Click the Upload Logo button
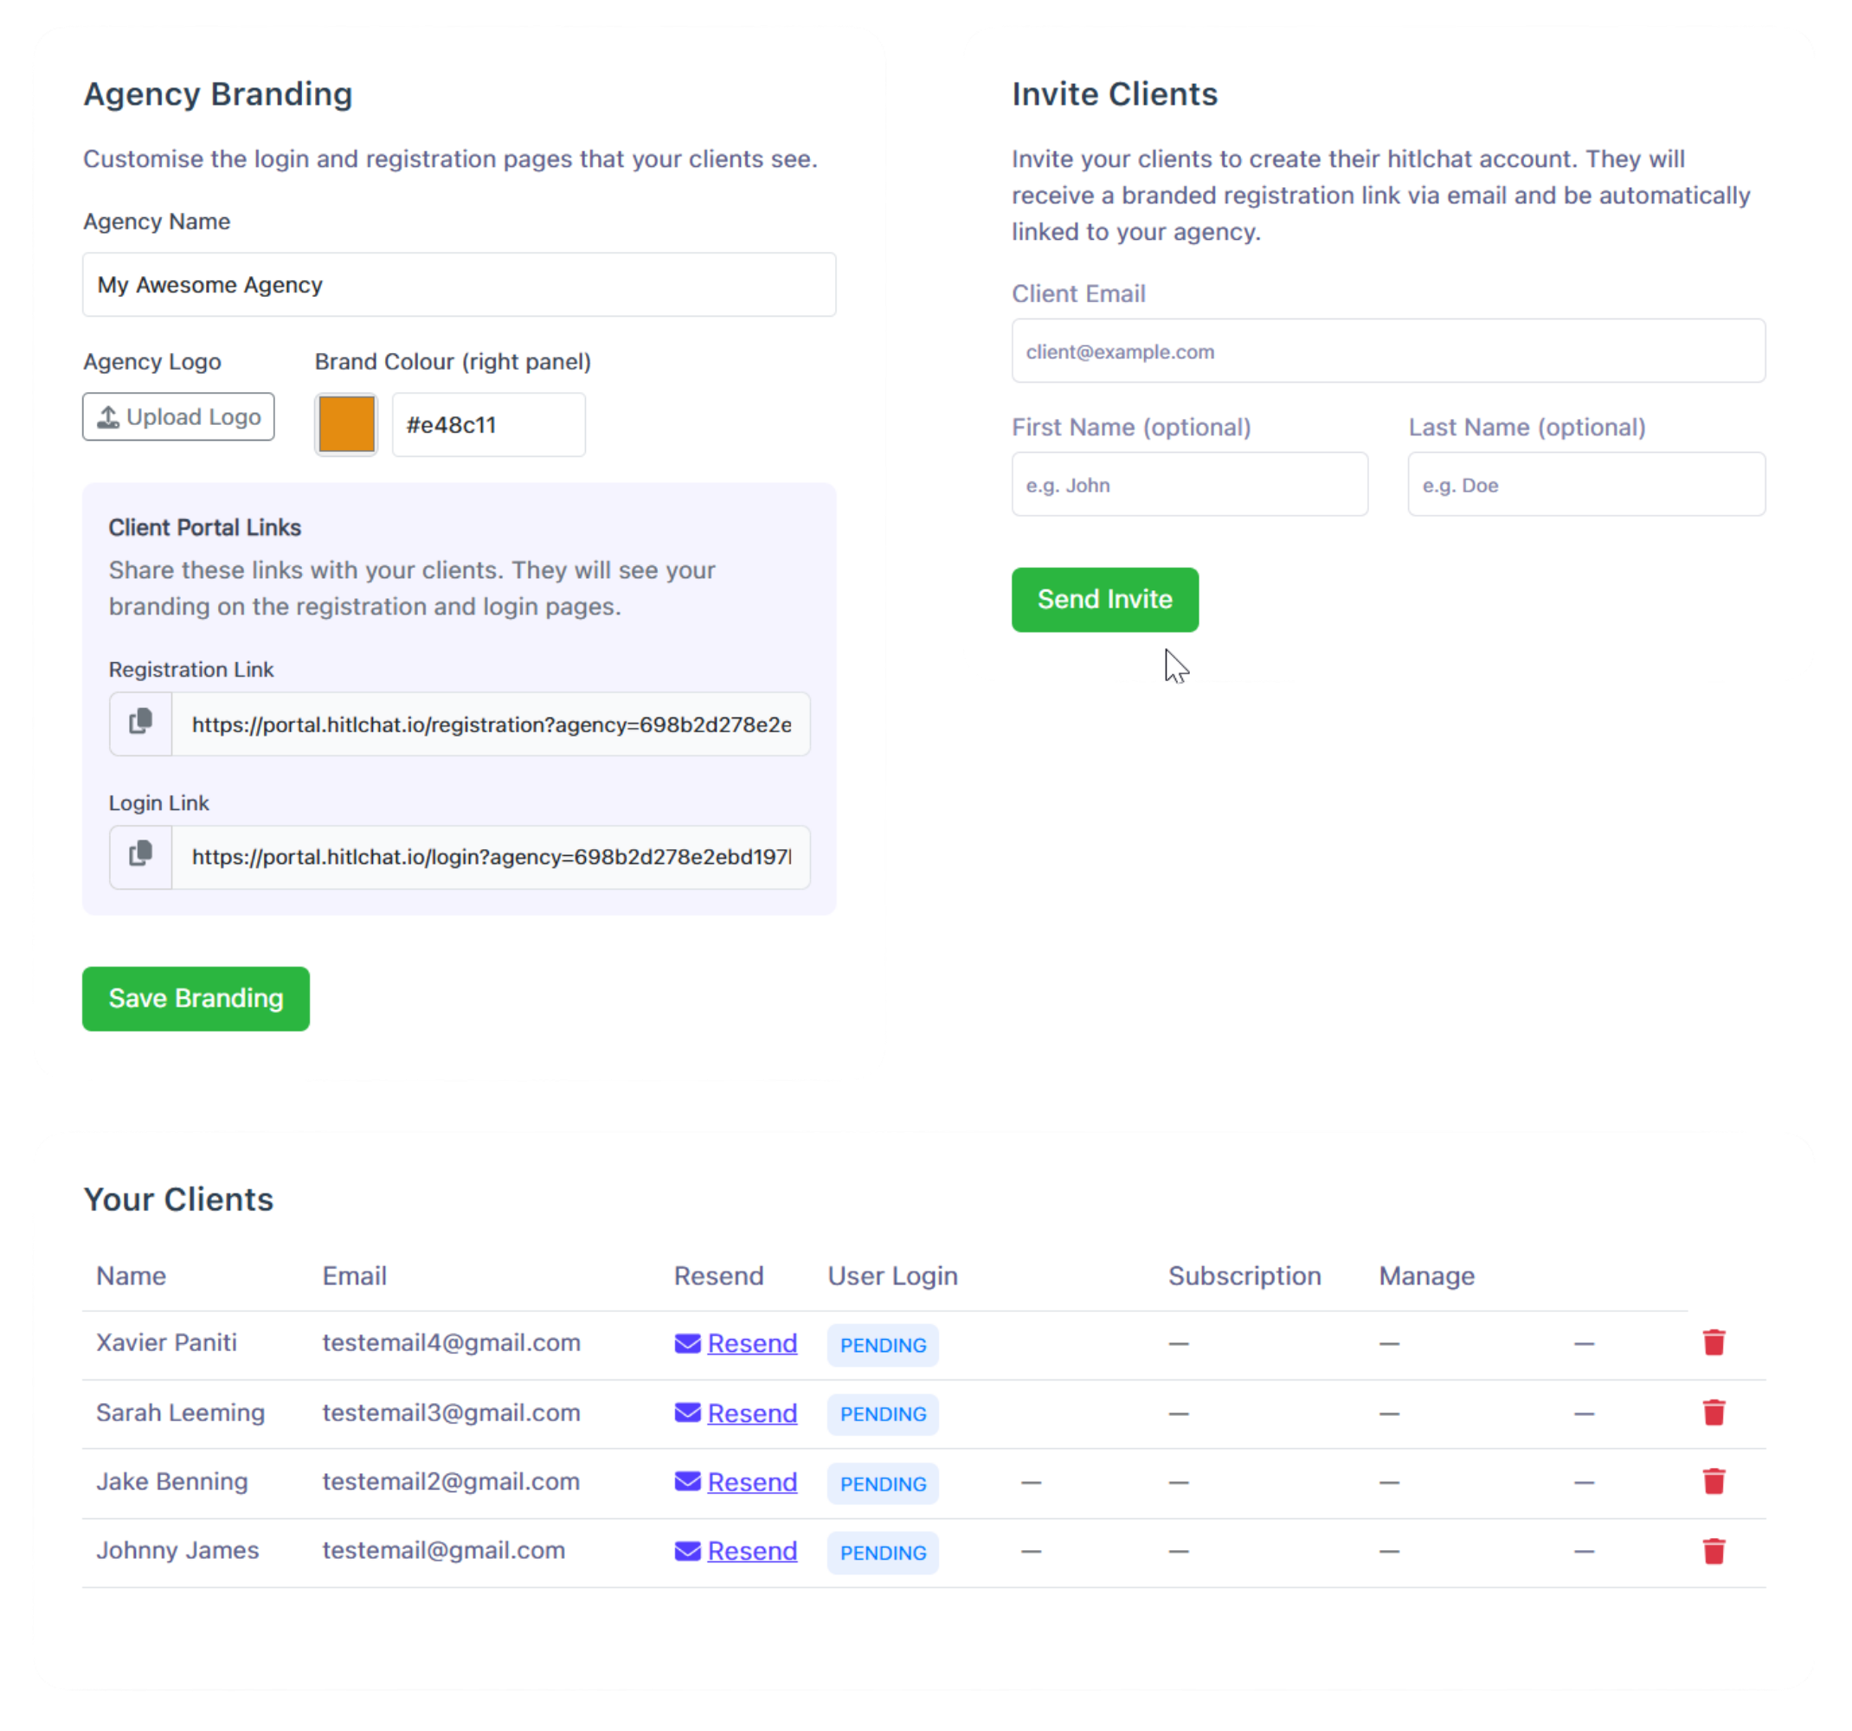Image resolution: width=1852 pixels, height=1731 pixels. 179,416
